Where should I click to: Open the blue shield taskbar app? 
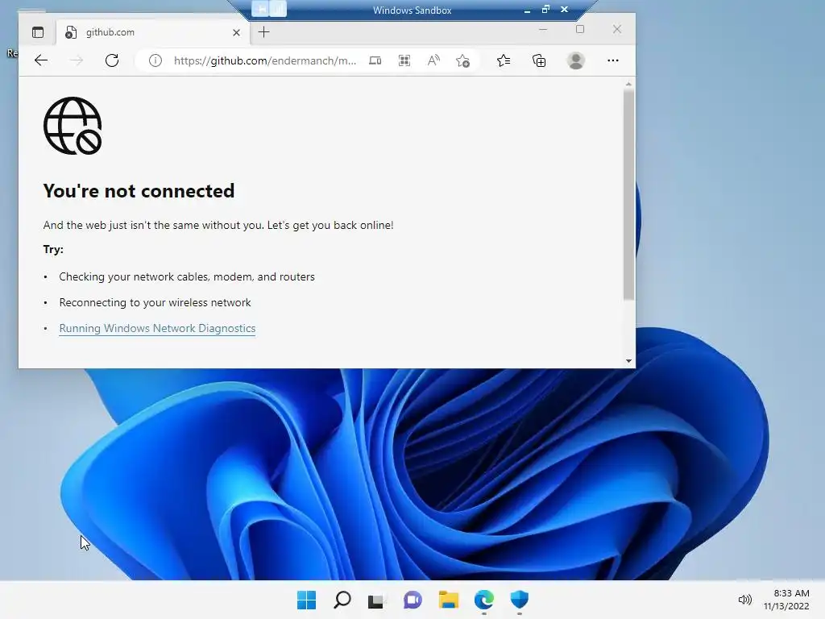pos(520,600)
